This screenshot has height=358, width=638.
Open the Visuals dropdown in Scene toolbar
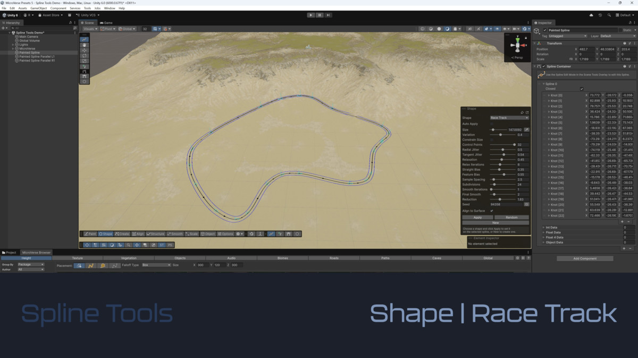click(90, 29)
